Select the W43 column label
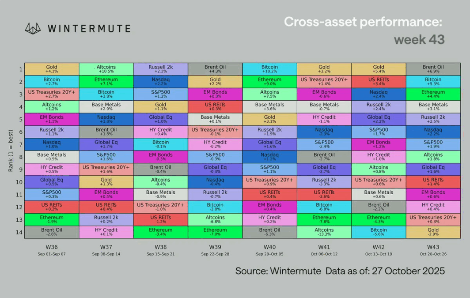470x298 pixels. (433, 247)
